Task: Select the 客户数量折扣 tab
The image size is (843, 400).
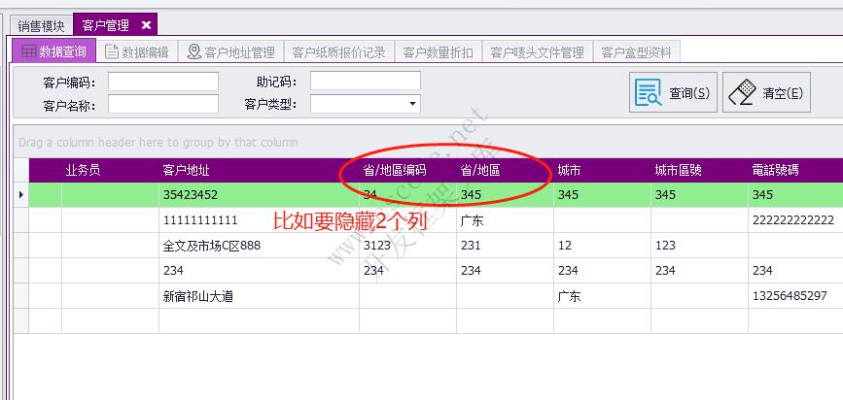Action: 438,52
